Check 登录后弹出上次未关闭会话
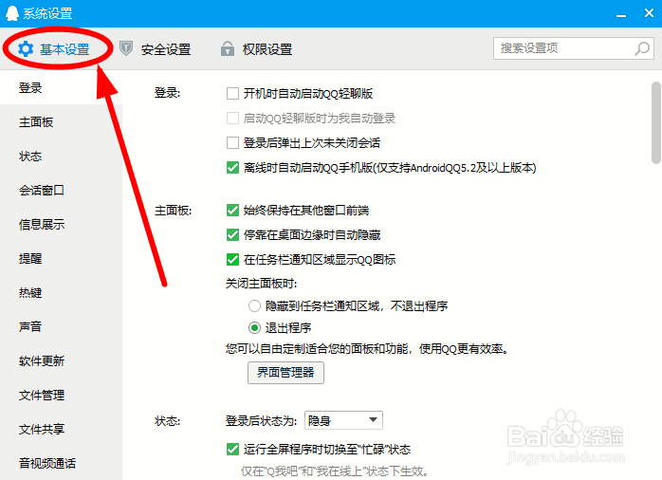The image size is (662, 480). point(232,142)
